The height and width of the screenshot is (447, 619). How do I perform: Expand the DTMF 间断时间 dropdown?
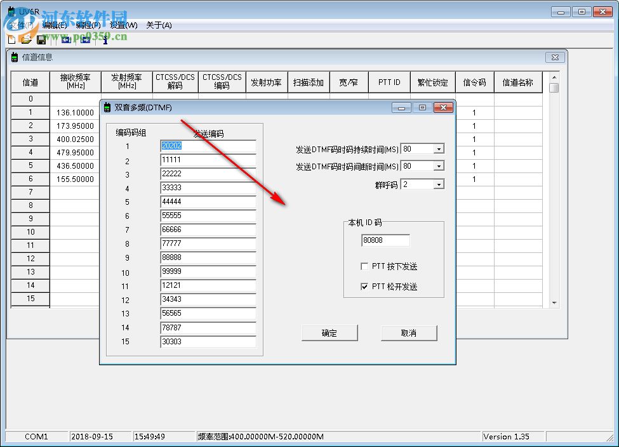pos(439,166)
